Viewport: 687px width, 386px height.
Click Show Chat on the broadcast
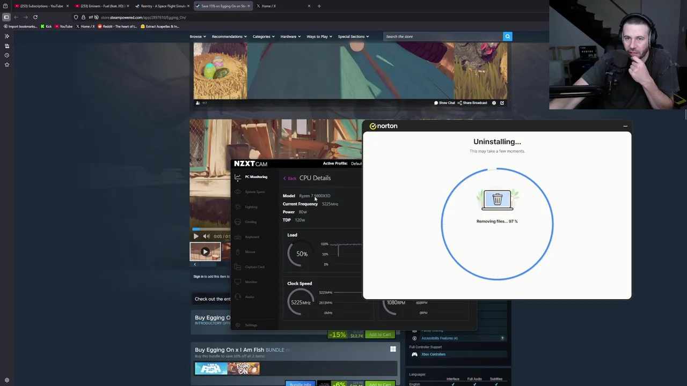[x=444, y=103]
